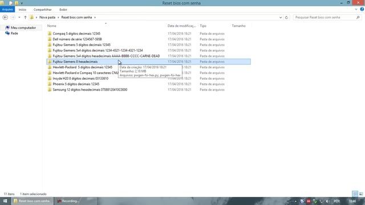The width and height of the screenshot is (365, 205).
Task: Click the folder icon in title bar
Action: pos(2,3)
